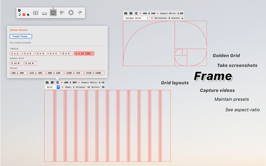Toggle light mode half-circle icon
Viewport: 266px width, 166px height.
20,14
